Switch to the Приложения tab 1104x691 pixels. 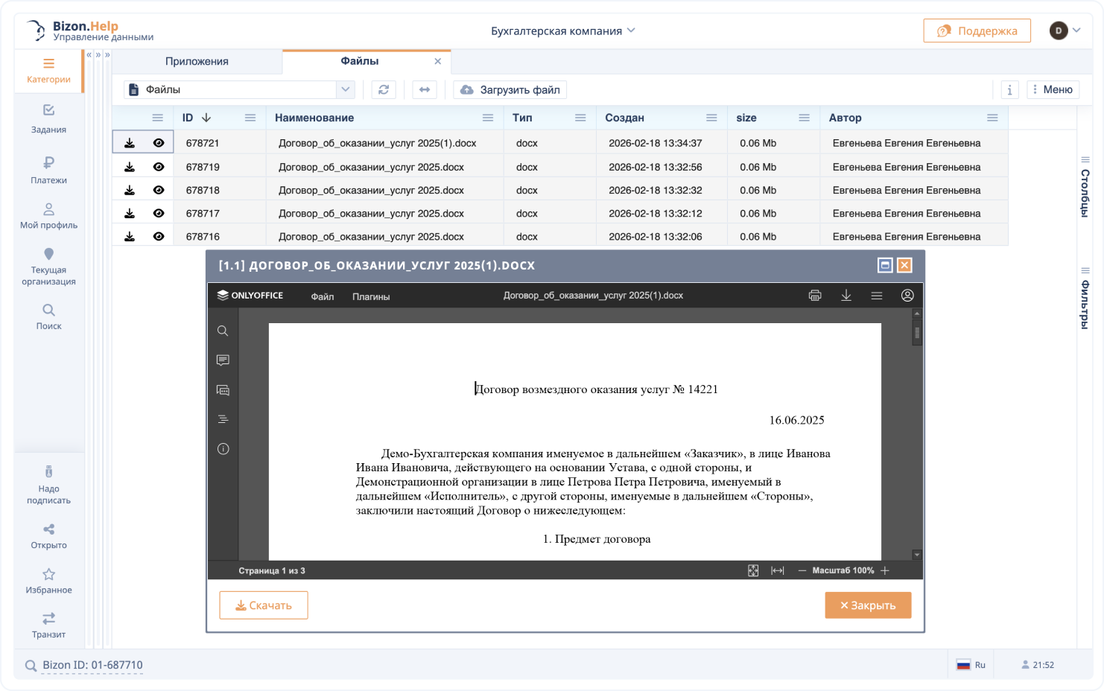197,61
